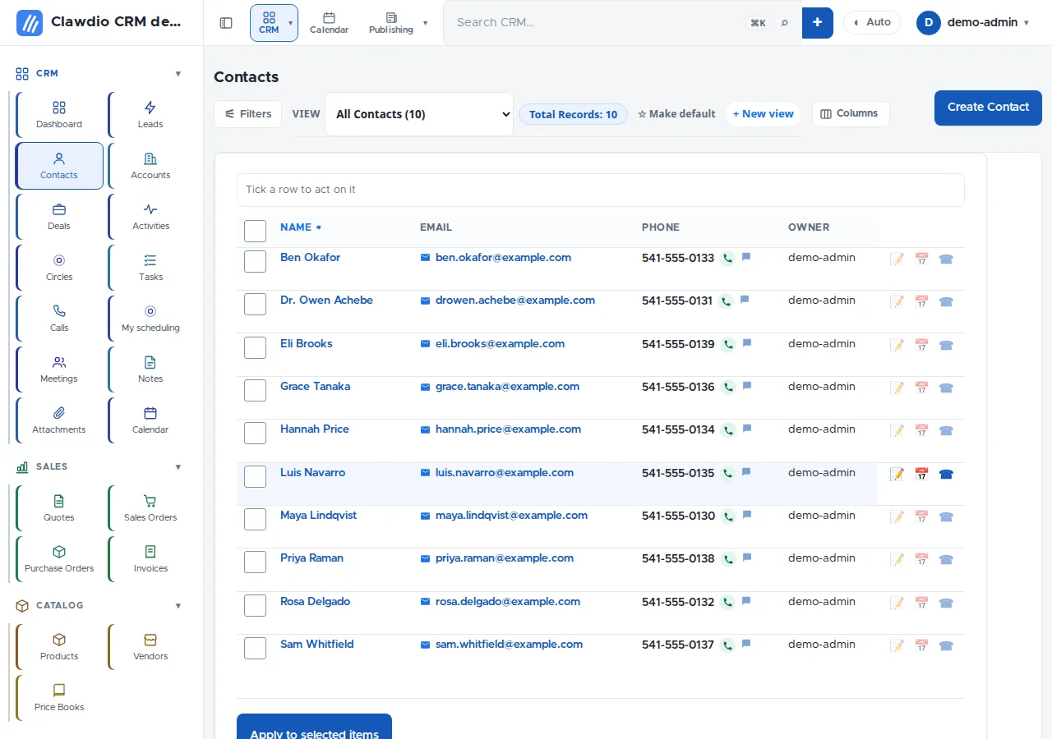Tick the checkbox for Dr. Owen Achebe
1052x739 pixels.
point(255,304)
